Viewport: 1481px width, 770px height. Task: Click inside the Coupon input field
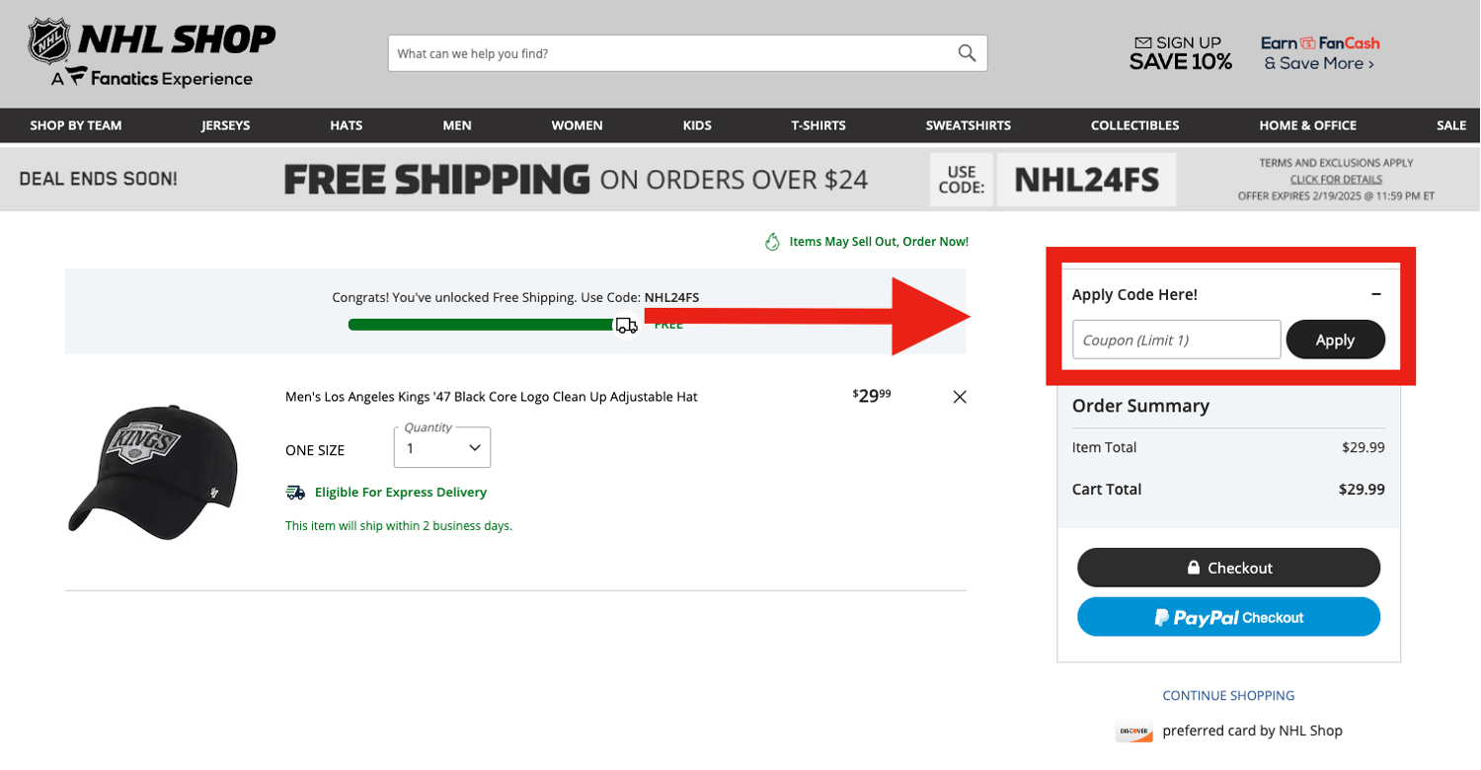click(1175, 339)
